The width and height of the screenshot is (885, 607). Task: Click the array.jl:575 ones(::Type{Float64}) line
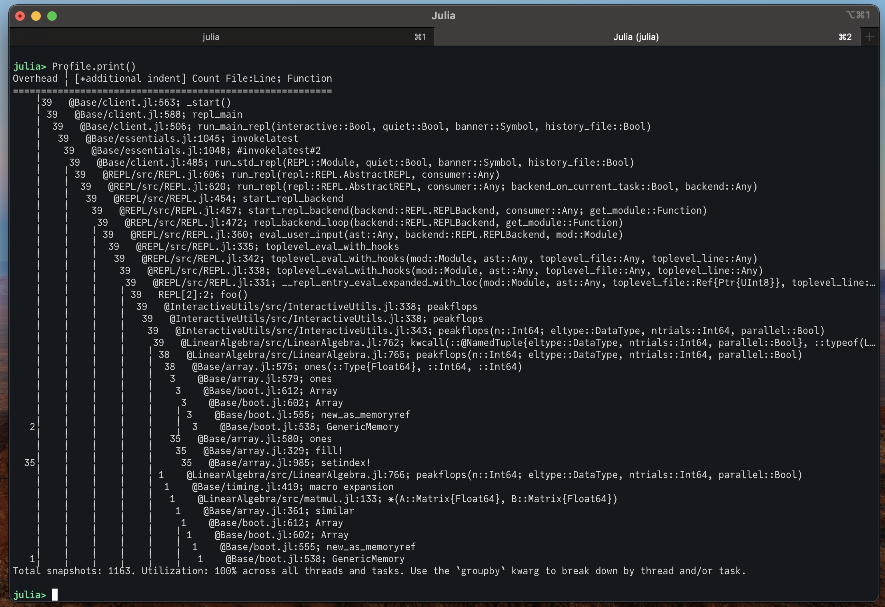pos(343,367)
